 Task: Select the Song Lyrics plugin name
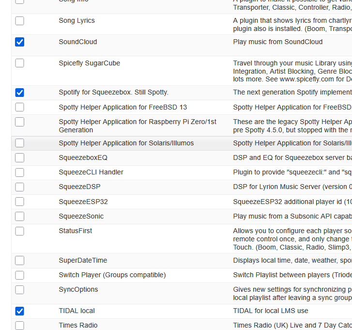(77, 21)
